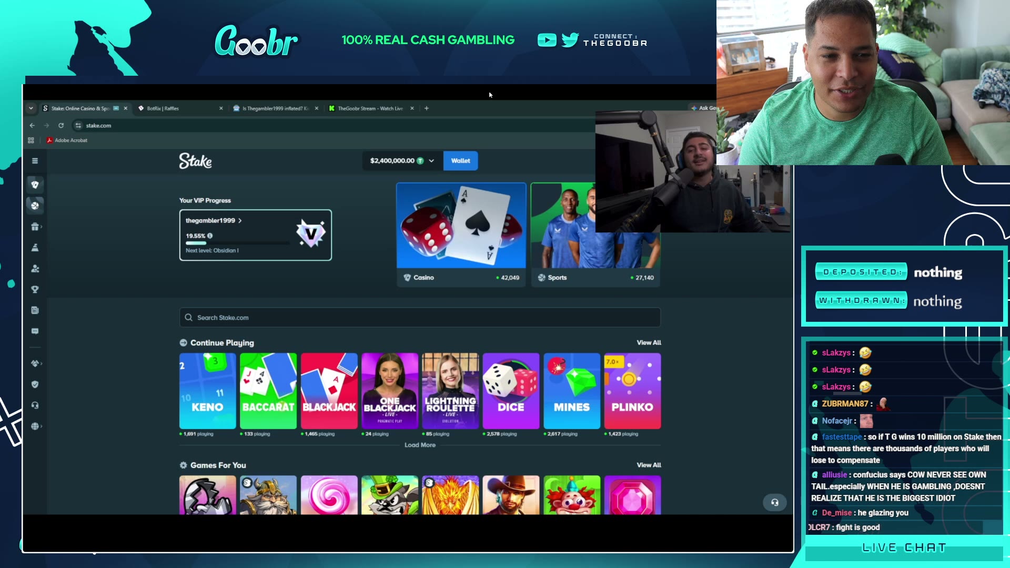The height and width of the screenshot is (568, 1010).
Task: Open the Casino card
Action: click(461, 235)
